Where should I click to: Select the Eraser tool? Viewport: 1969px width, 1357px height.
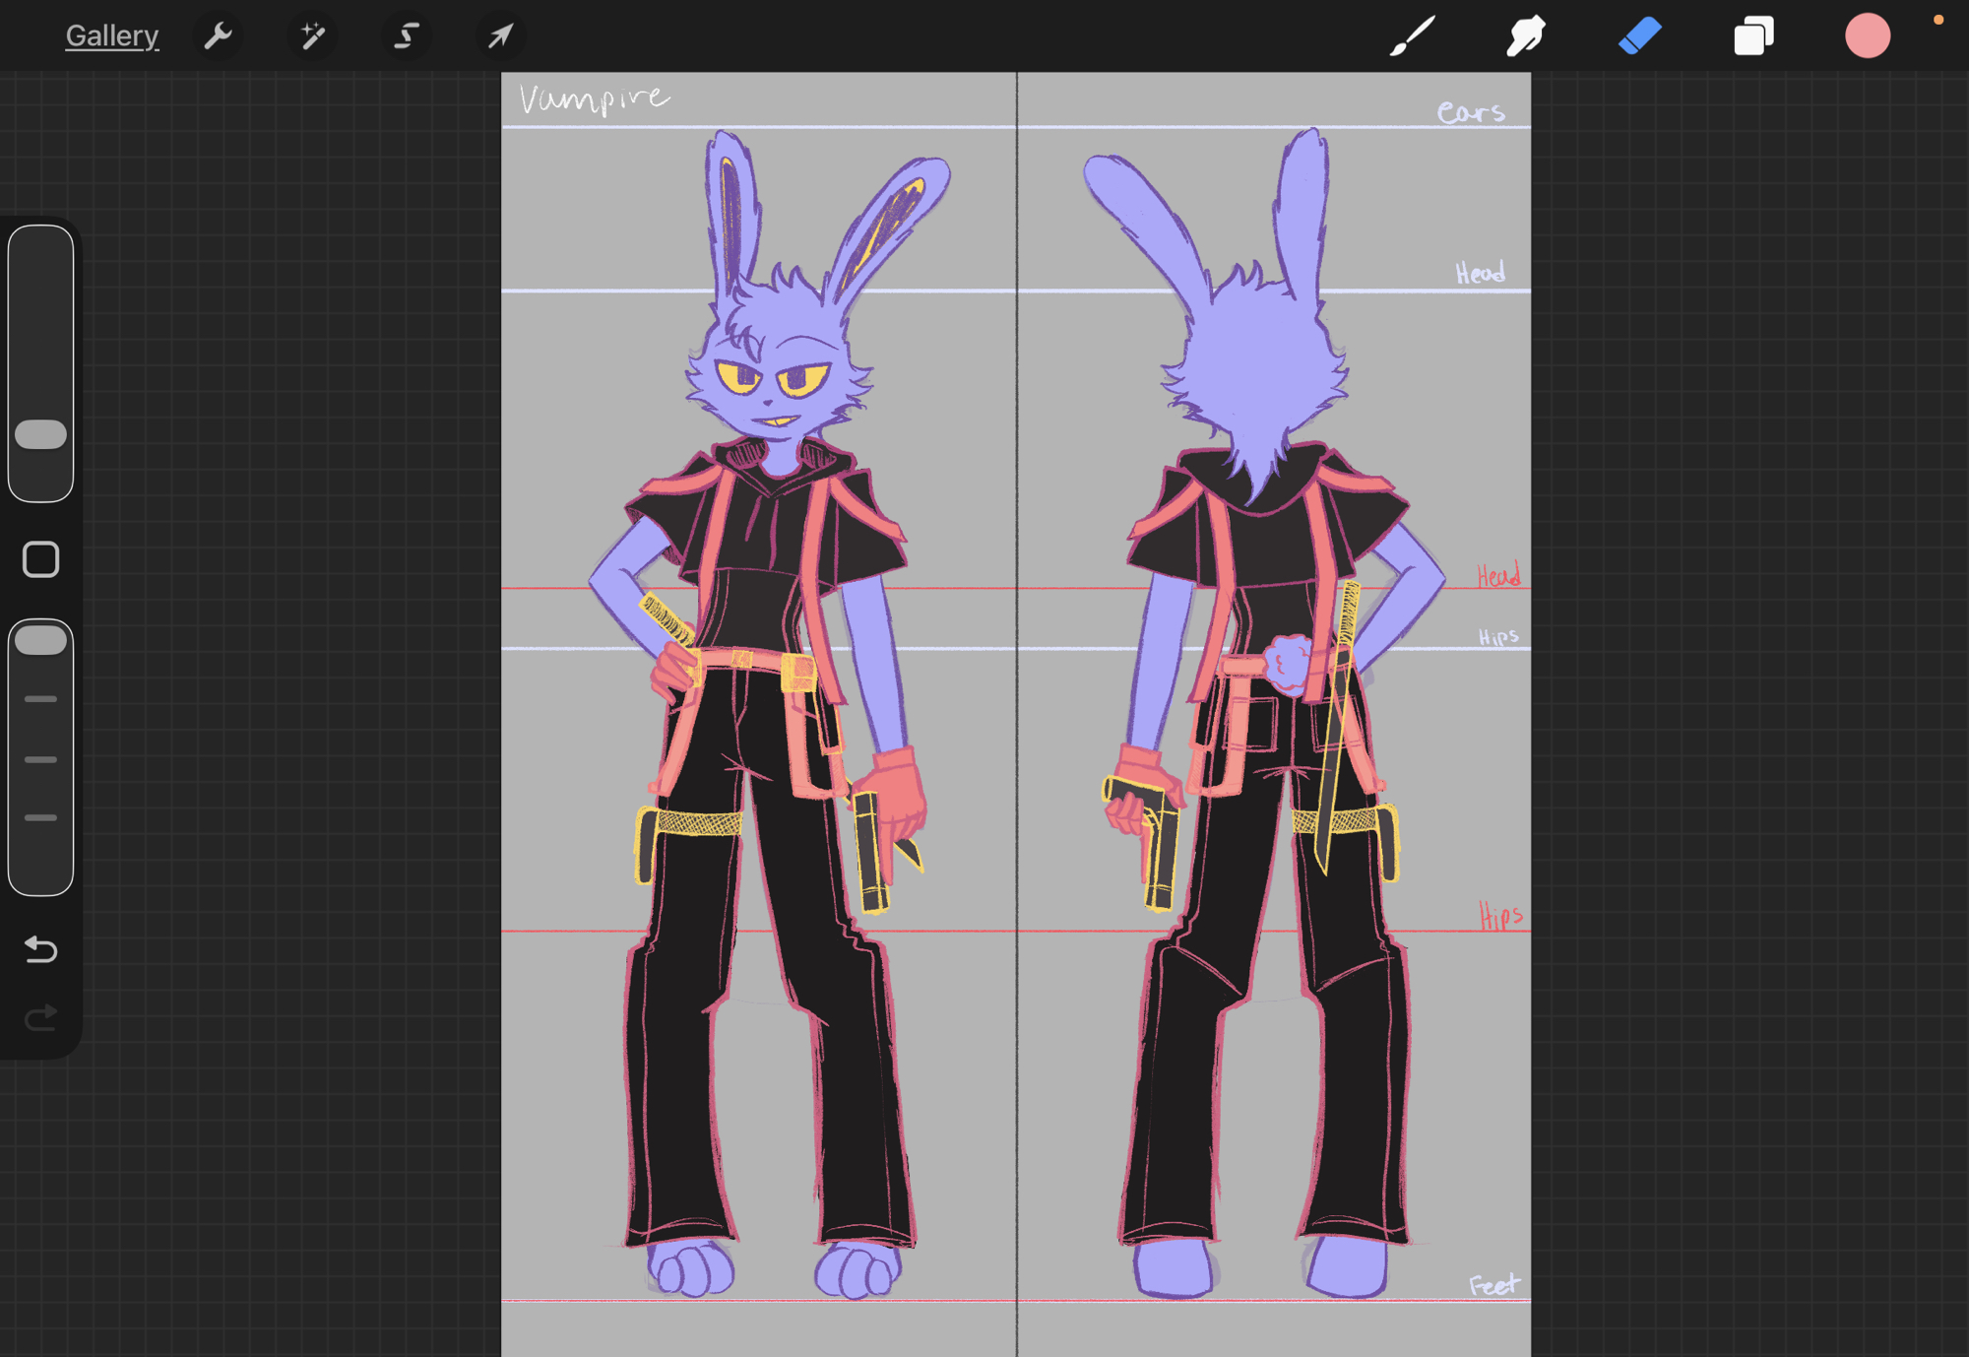1639,36
